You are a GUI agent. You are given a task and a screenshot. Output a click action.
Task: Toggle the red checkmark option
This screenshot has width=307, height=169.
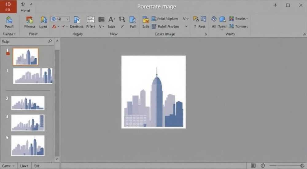coord(64,26)
